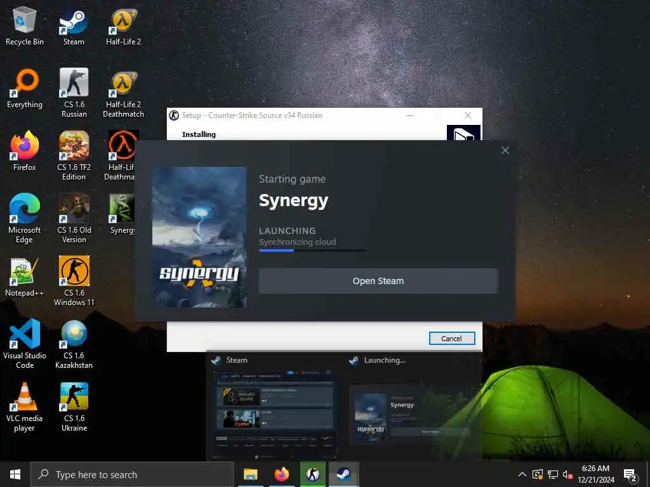Image resolution: width=650 pixels, height=487 pixels.
Task: Select the CS 1.6 Kazakhstan shortcut
Action: (74, 344)
